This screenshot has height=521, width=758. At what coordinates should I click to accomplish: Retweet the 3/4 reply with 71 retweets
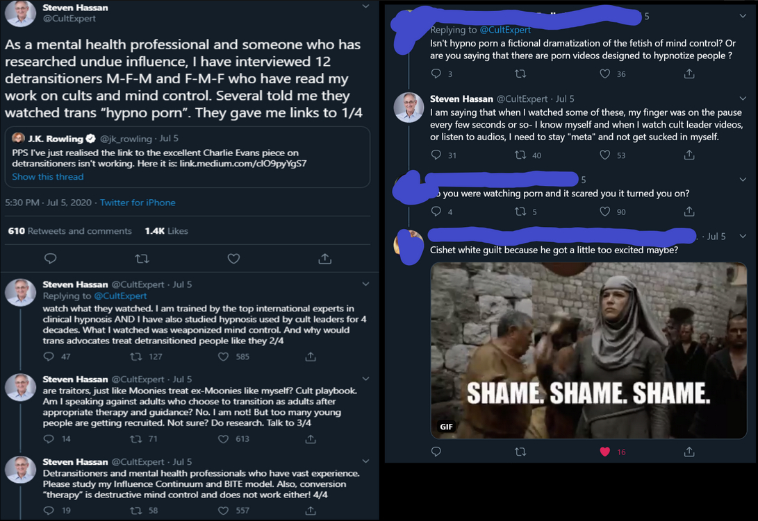point(136,439)
